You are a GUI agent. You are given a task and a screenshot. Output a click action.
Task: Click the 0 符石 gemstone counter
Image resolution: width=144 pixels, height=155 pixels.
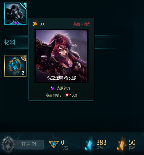click(63, 142)
